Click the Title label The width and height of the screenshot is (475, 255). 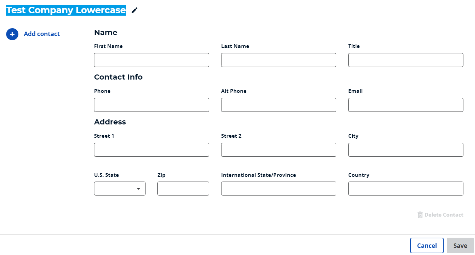pos(354,46)
